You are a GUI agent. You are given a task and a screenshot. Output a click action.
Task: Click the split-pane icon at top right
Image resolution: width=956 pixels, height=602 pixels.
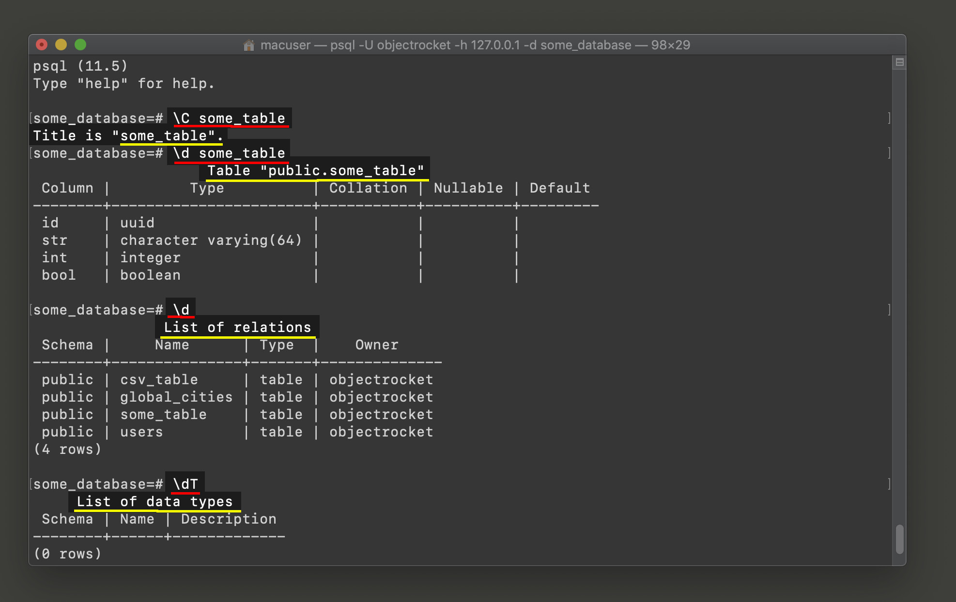(x=900, y=62)
